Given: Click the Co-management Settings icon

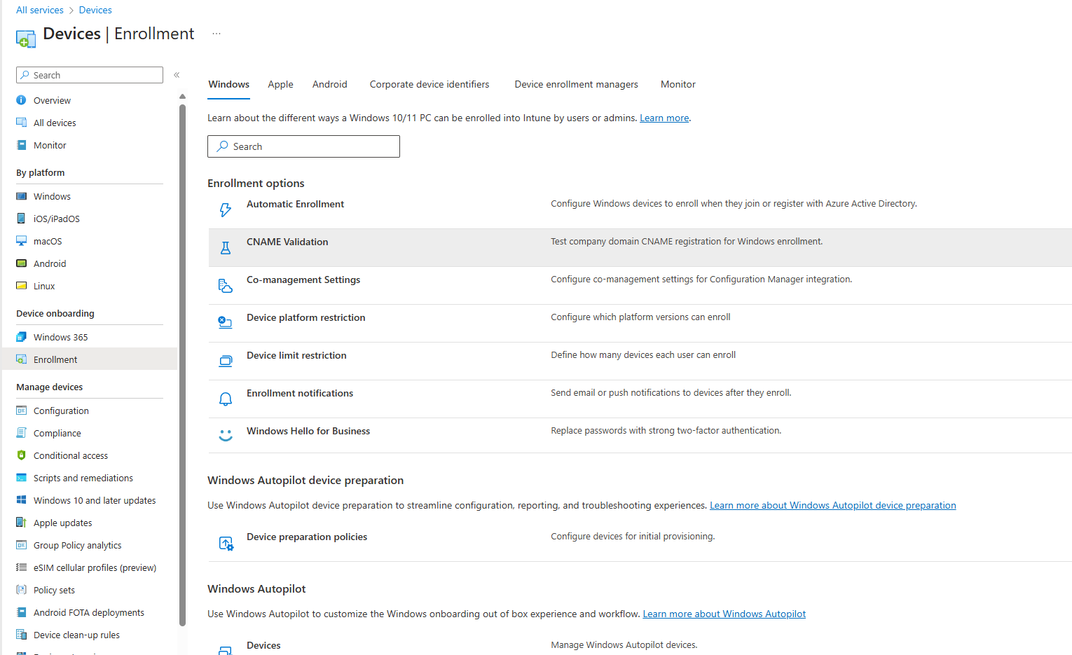Looking at the screenshot, I should pos(225,285).
